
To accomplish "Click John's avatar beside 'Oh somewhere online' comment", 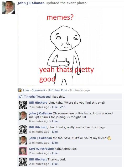I will pyautogui.click(x=23, y=116).
